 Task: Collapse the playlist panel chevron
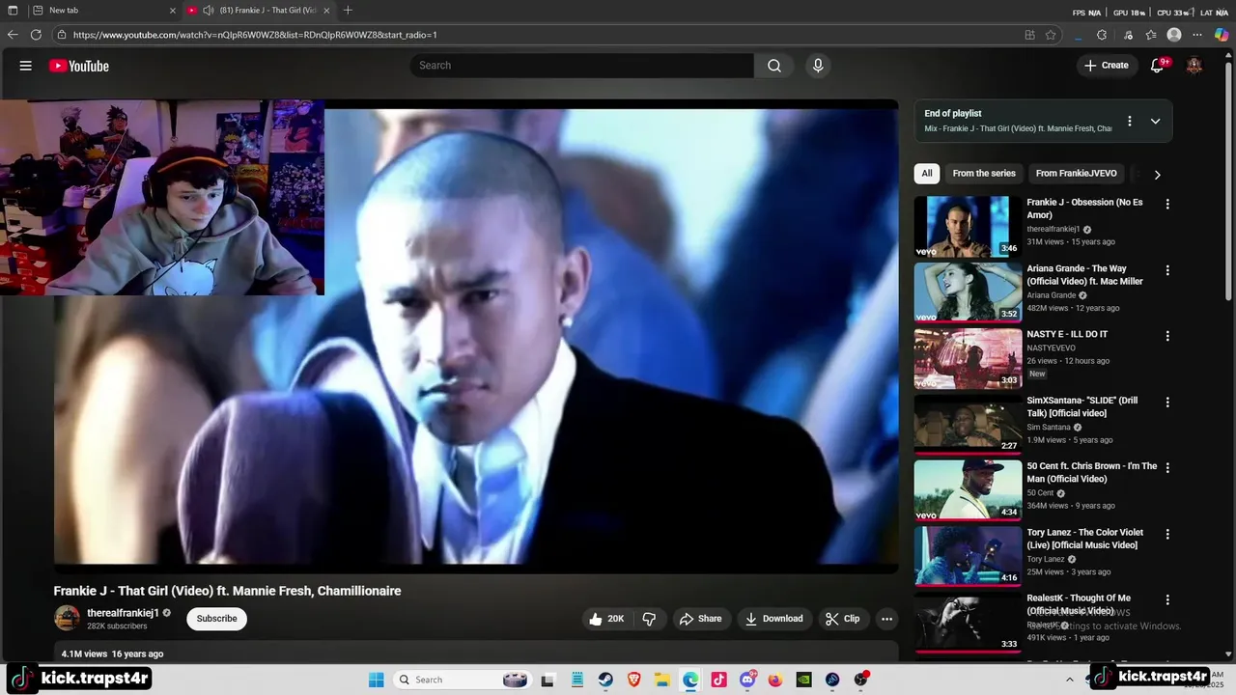1155,122
